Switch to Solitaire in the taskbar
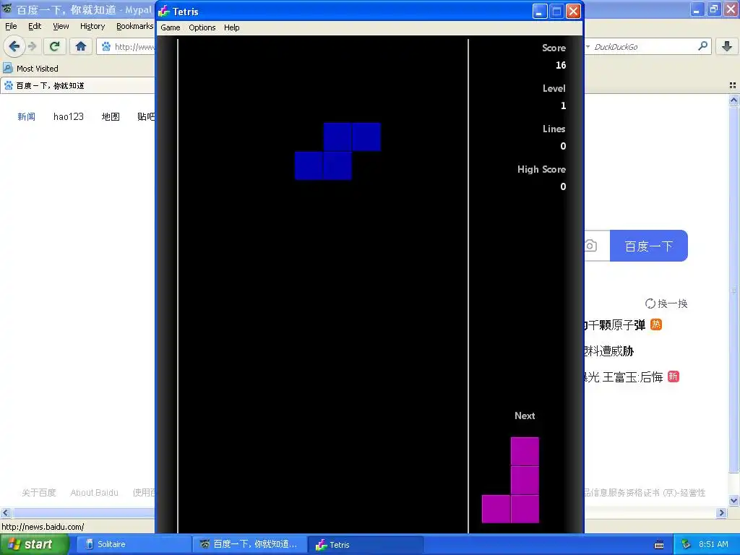 click(132, 544)
